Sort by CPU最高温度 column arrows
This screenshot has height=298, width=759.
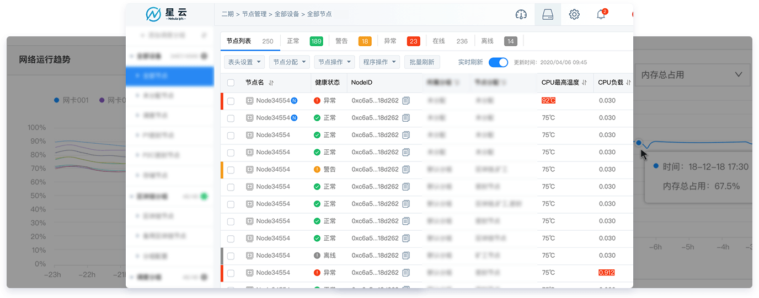point(584,83)
